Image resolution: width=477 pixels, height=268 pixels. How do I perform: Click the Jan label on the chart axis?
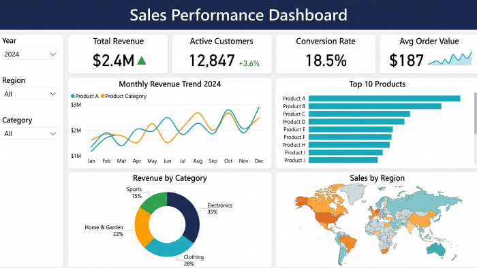(x=91, y=161)
